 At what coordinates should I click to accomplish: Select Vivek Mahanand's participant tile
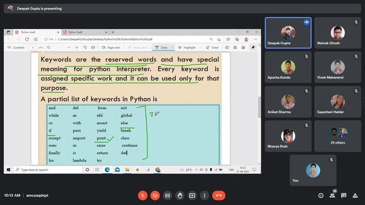tap(338, 67)
